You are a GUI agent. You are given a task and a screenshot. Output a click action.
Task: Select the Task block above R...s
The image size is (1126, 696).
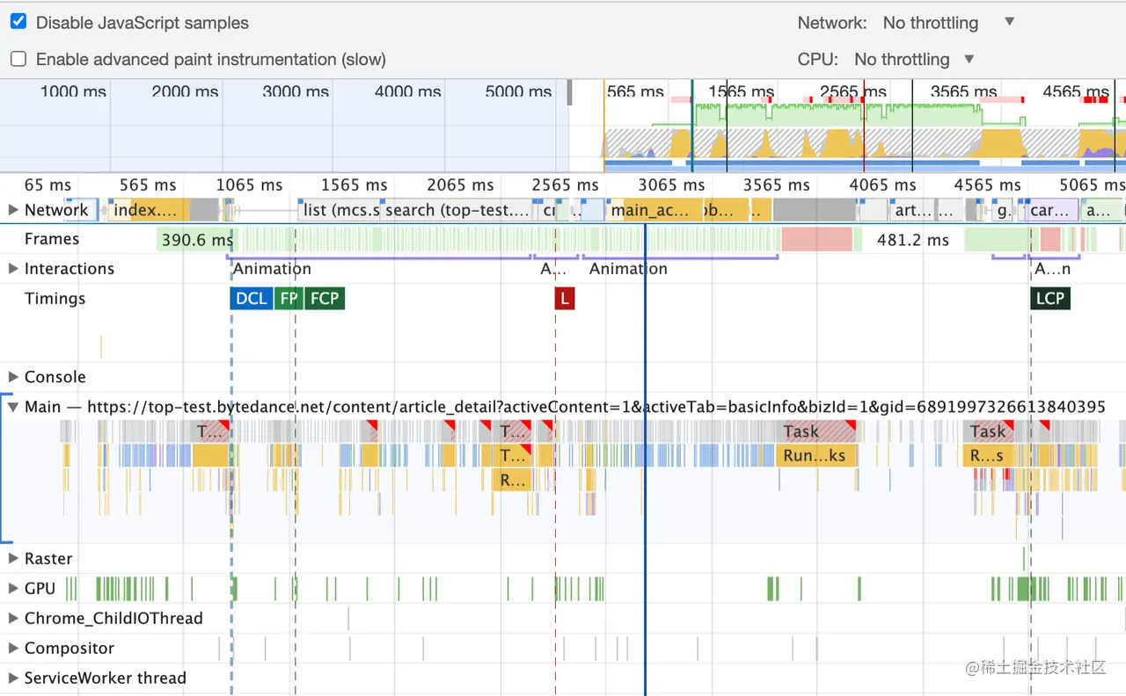coord(990,431)
